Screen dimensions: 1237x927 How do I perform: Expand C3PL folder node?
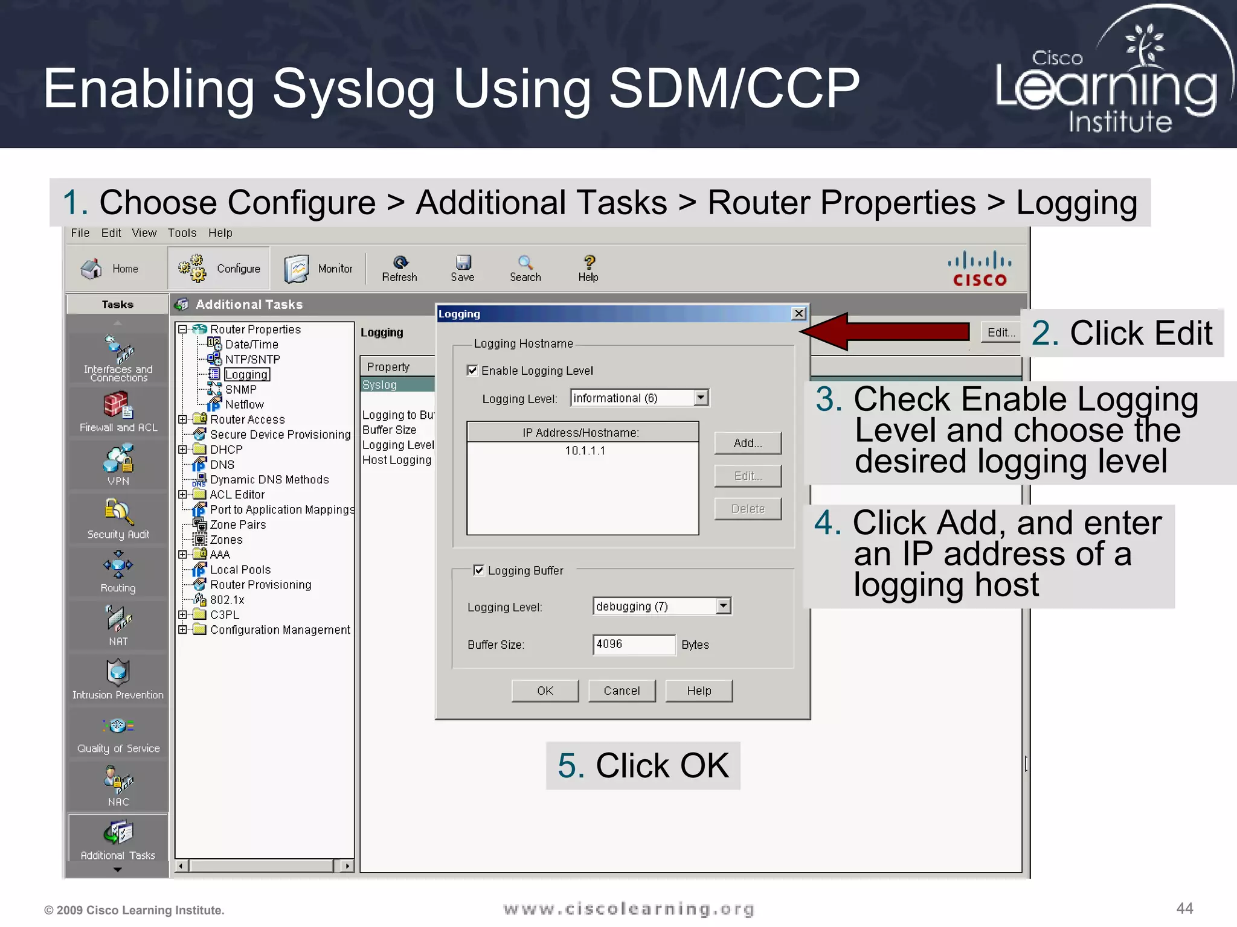[x=182, y=614]
